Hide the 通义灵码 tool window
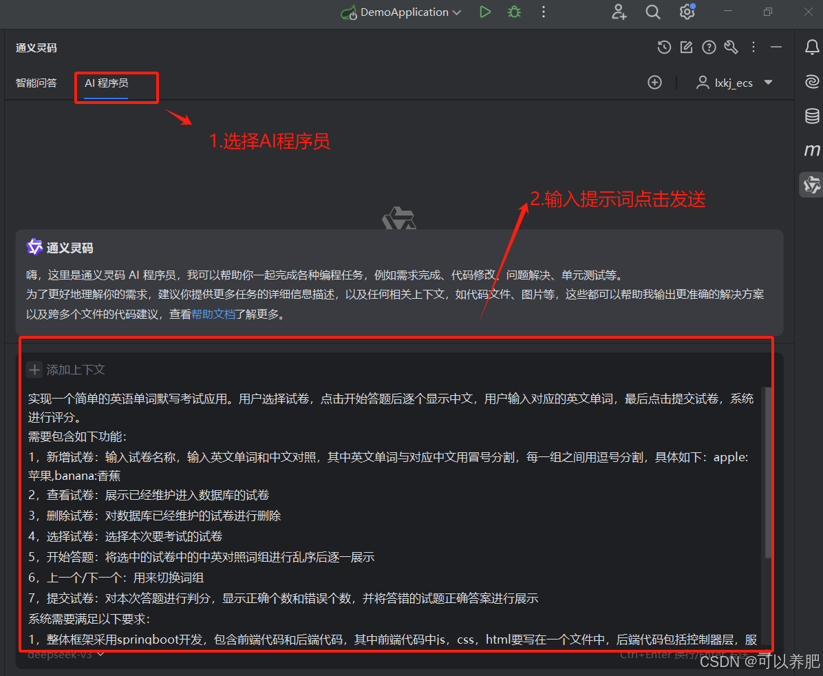The width and height of the screenshot is (823, 676). [x=776, y=47]
